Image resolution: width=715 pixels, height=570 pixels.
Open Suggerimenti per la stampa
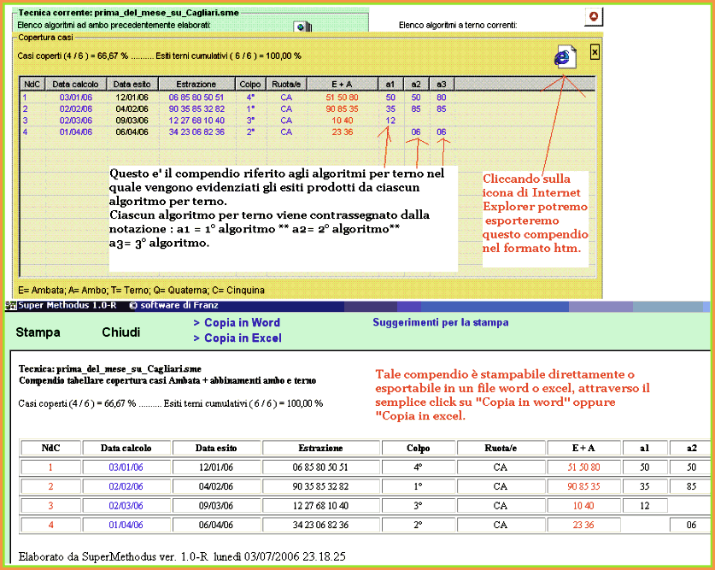(441, 322)
